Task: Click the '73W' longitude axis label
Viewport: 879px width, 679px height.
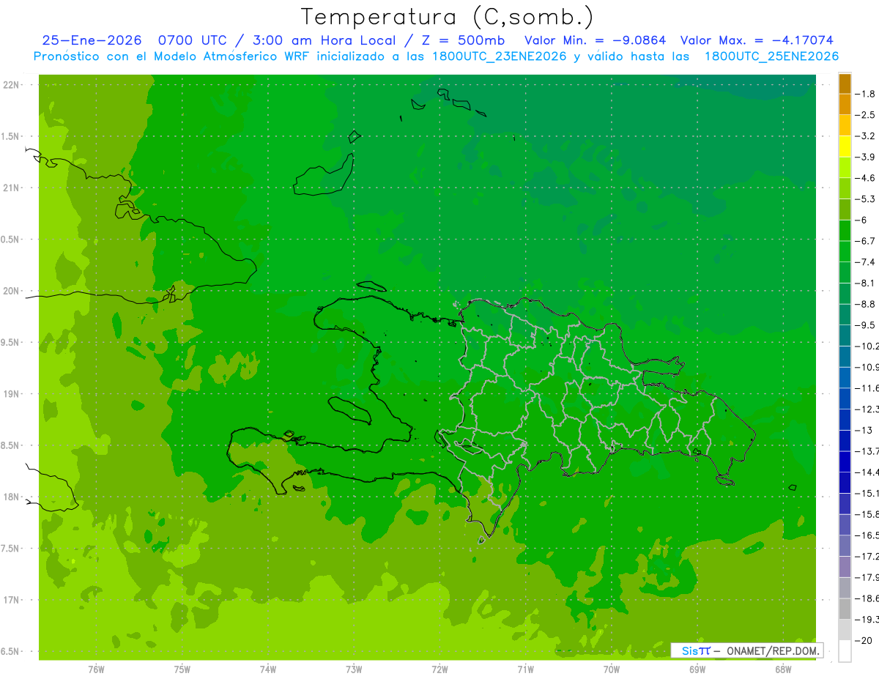Action: pyautogui.click(x=354, y=669)
